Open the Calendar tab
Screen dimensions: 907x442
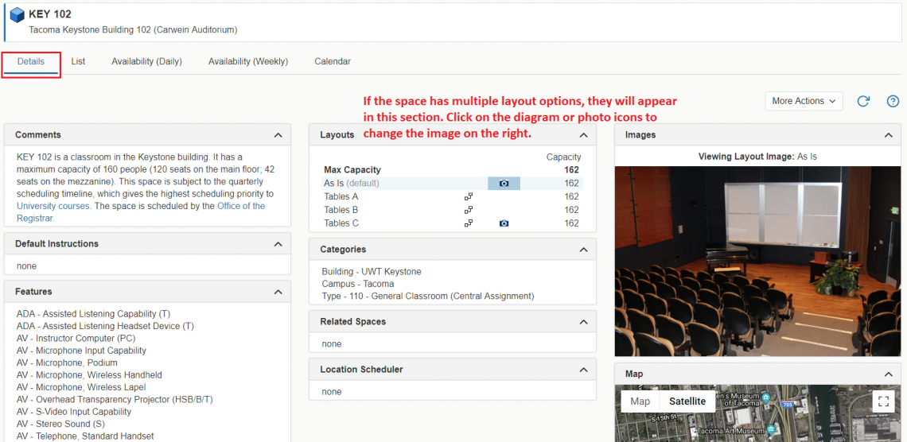332,61
